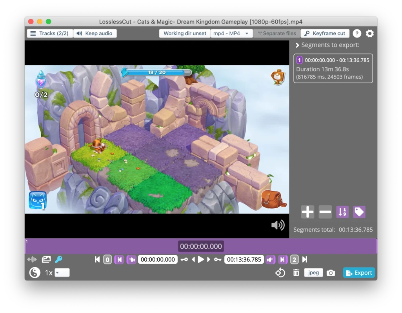Export the segments
402x313 pixels.
coord(359,273)
